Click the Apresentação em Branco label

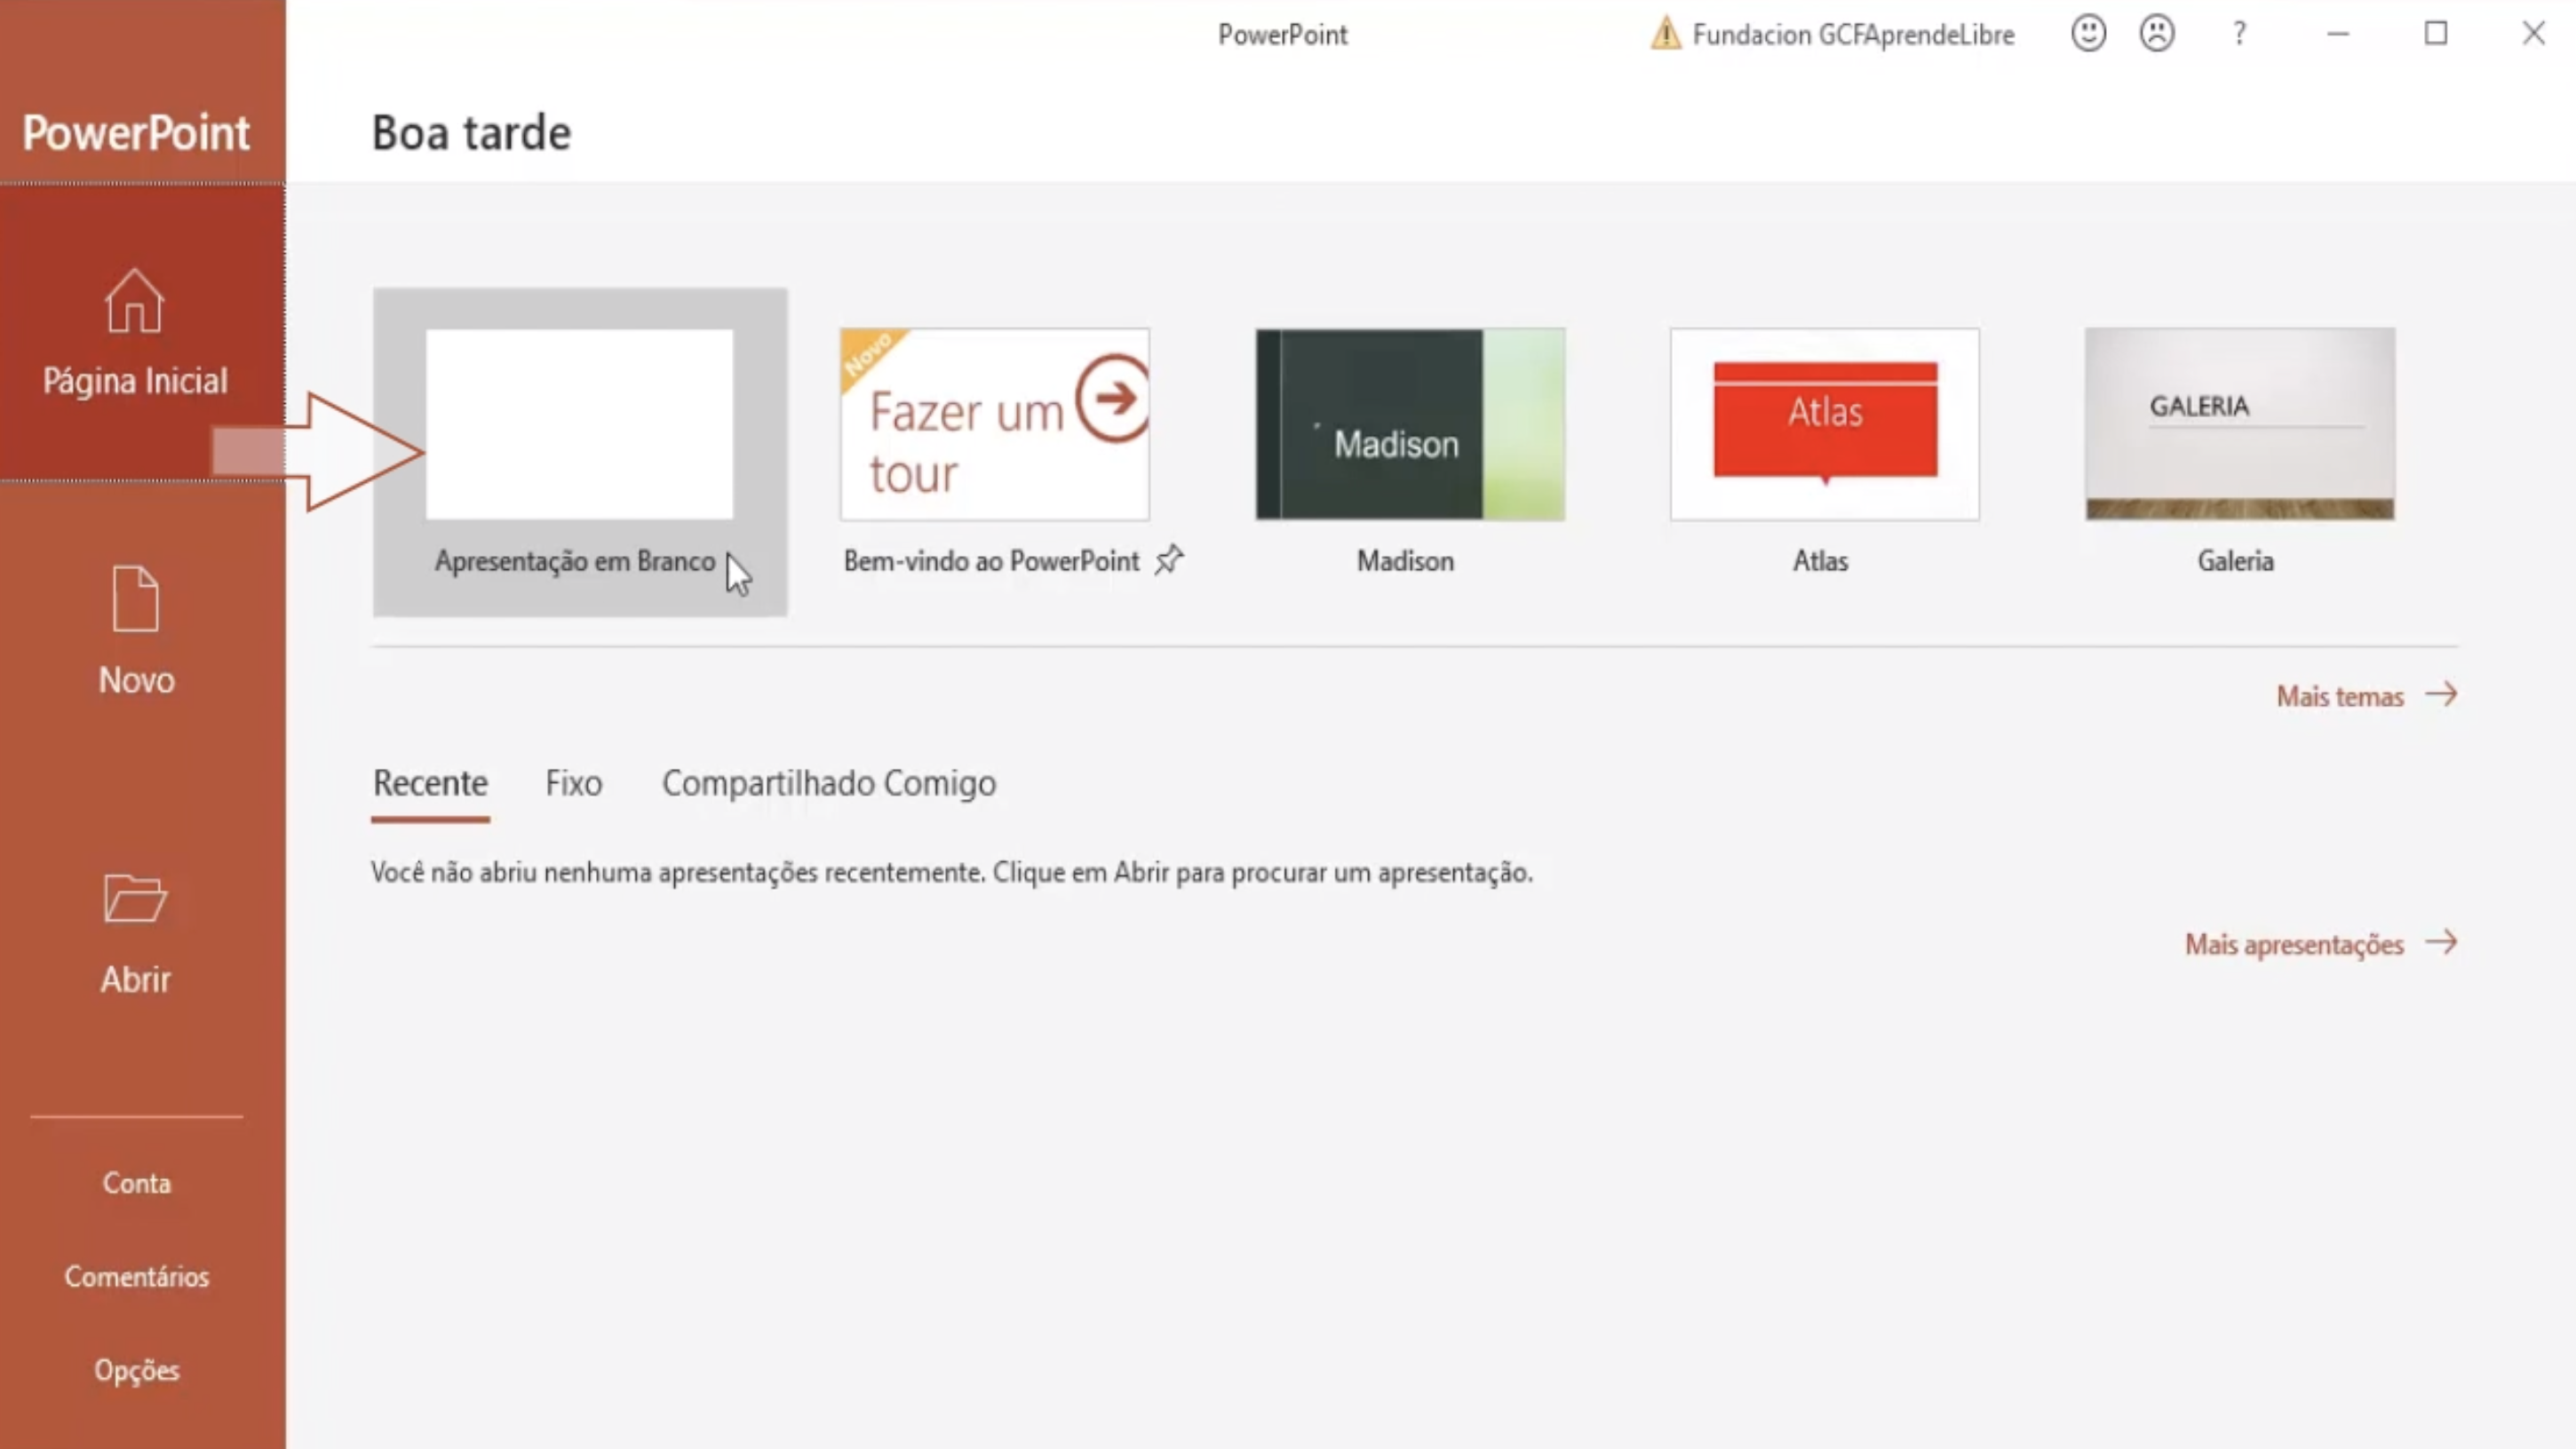(575, 562)
